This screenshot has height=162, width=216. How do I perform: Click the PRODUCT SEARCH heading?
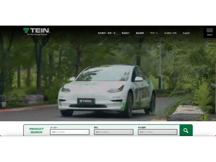click(x=36, y=130)
